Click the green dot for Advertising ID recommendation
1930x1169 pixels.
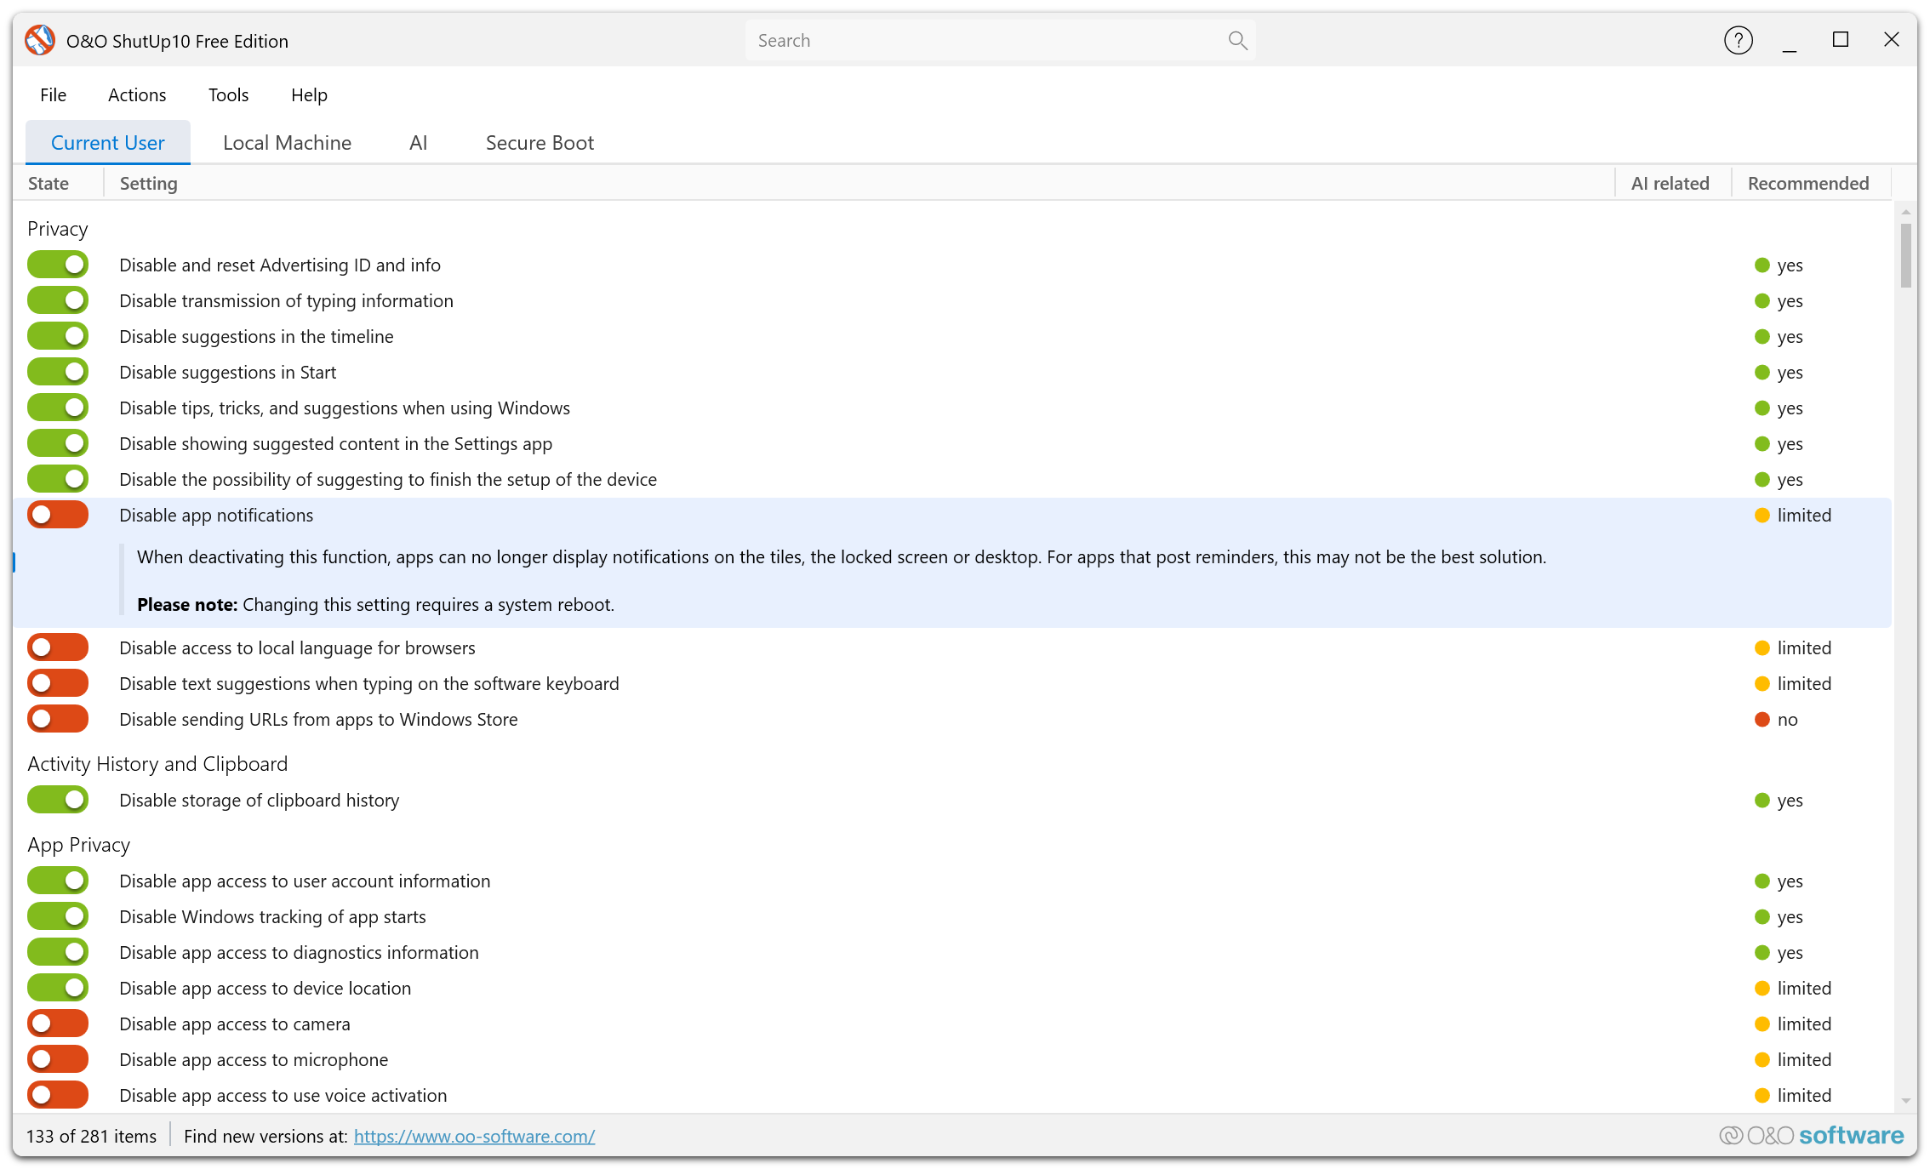(1762, 265)
